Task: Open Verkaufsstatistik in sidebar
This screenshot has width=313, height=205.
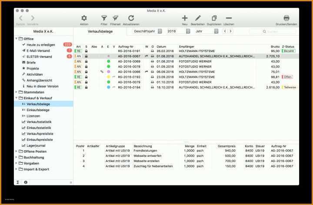Action: [x=39, y=122]
